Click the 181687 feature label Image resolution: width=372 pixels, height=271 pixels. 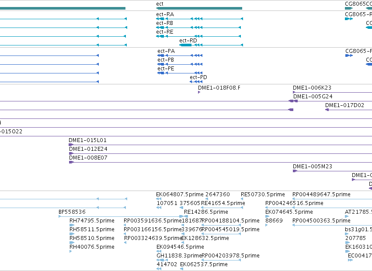pos(192,221)
